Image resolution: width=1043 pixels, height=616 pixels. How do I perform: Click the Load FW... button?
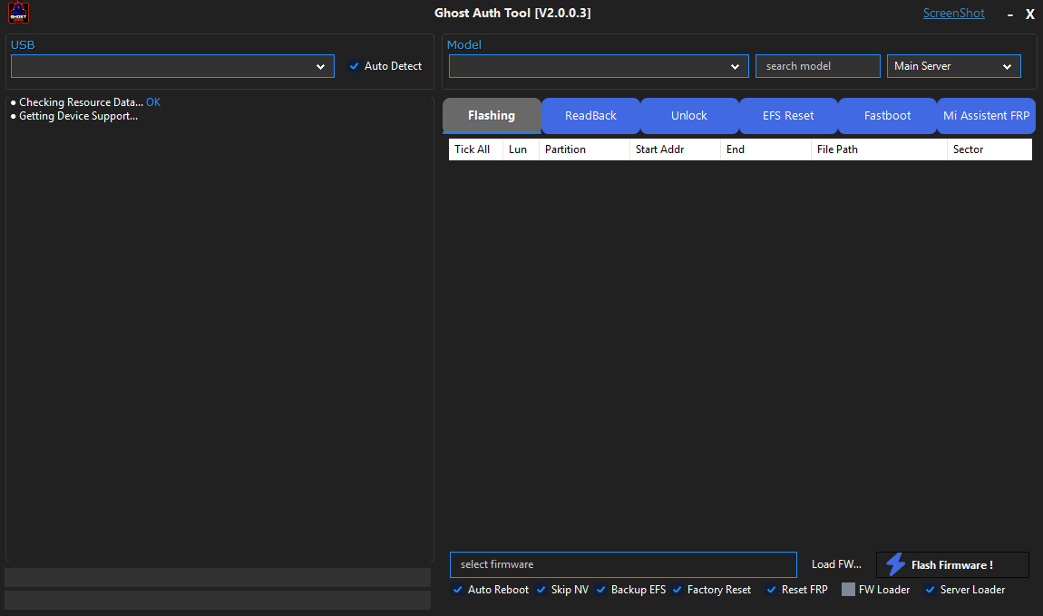tap(836, 564)
